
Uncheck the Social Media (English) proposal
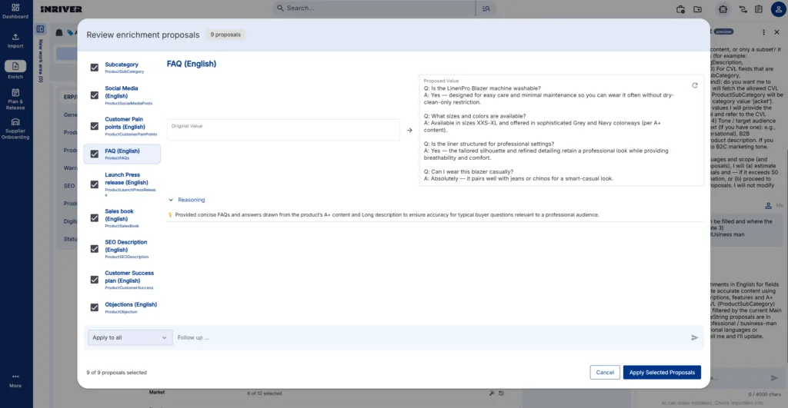[95, 95]
